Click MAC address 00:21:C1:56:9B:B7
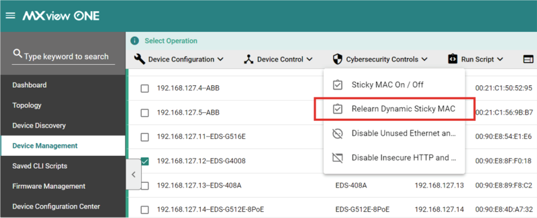537x218 pixels. pos(504,112)
